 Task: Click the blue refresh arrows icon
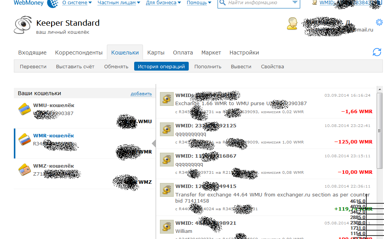point(377,52)
